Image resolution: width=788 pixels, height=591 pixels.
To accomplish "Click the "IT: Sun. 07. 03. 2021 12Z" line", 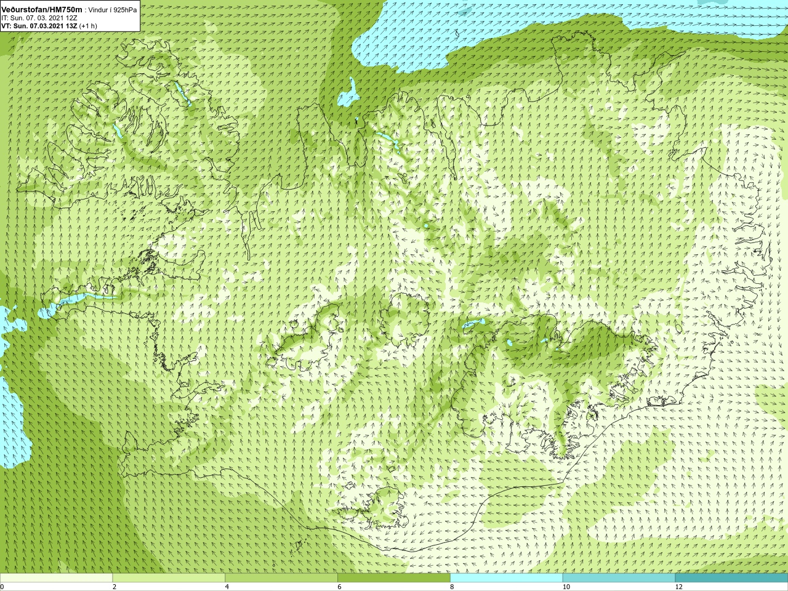I will 39,18.
